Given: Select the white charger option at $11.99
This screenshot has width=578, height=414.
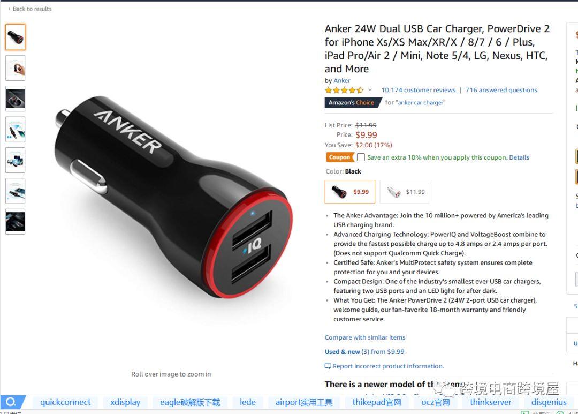Looking at the screenshot, I should click(x=405, y=192).
